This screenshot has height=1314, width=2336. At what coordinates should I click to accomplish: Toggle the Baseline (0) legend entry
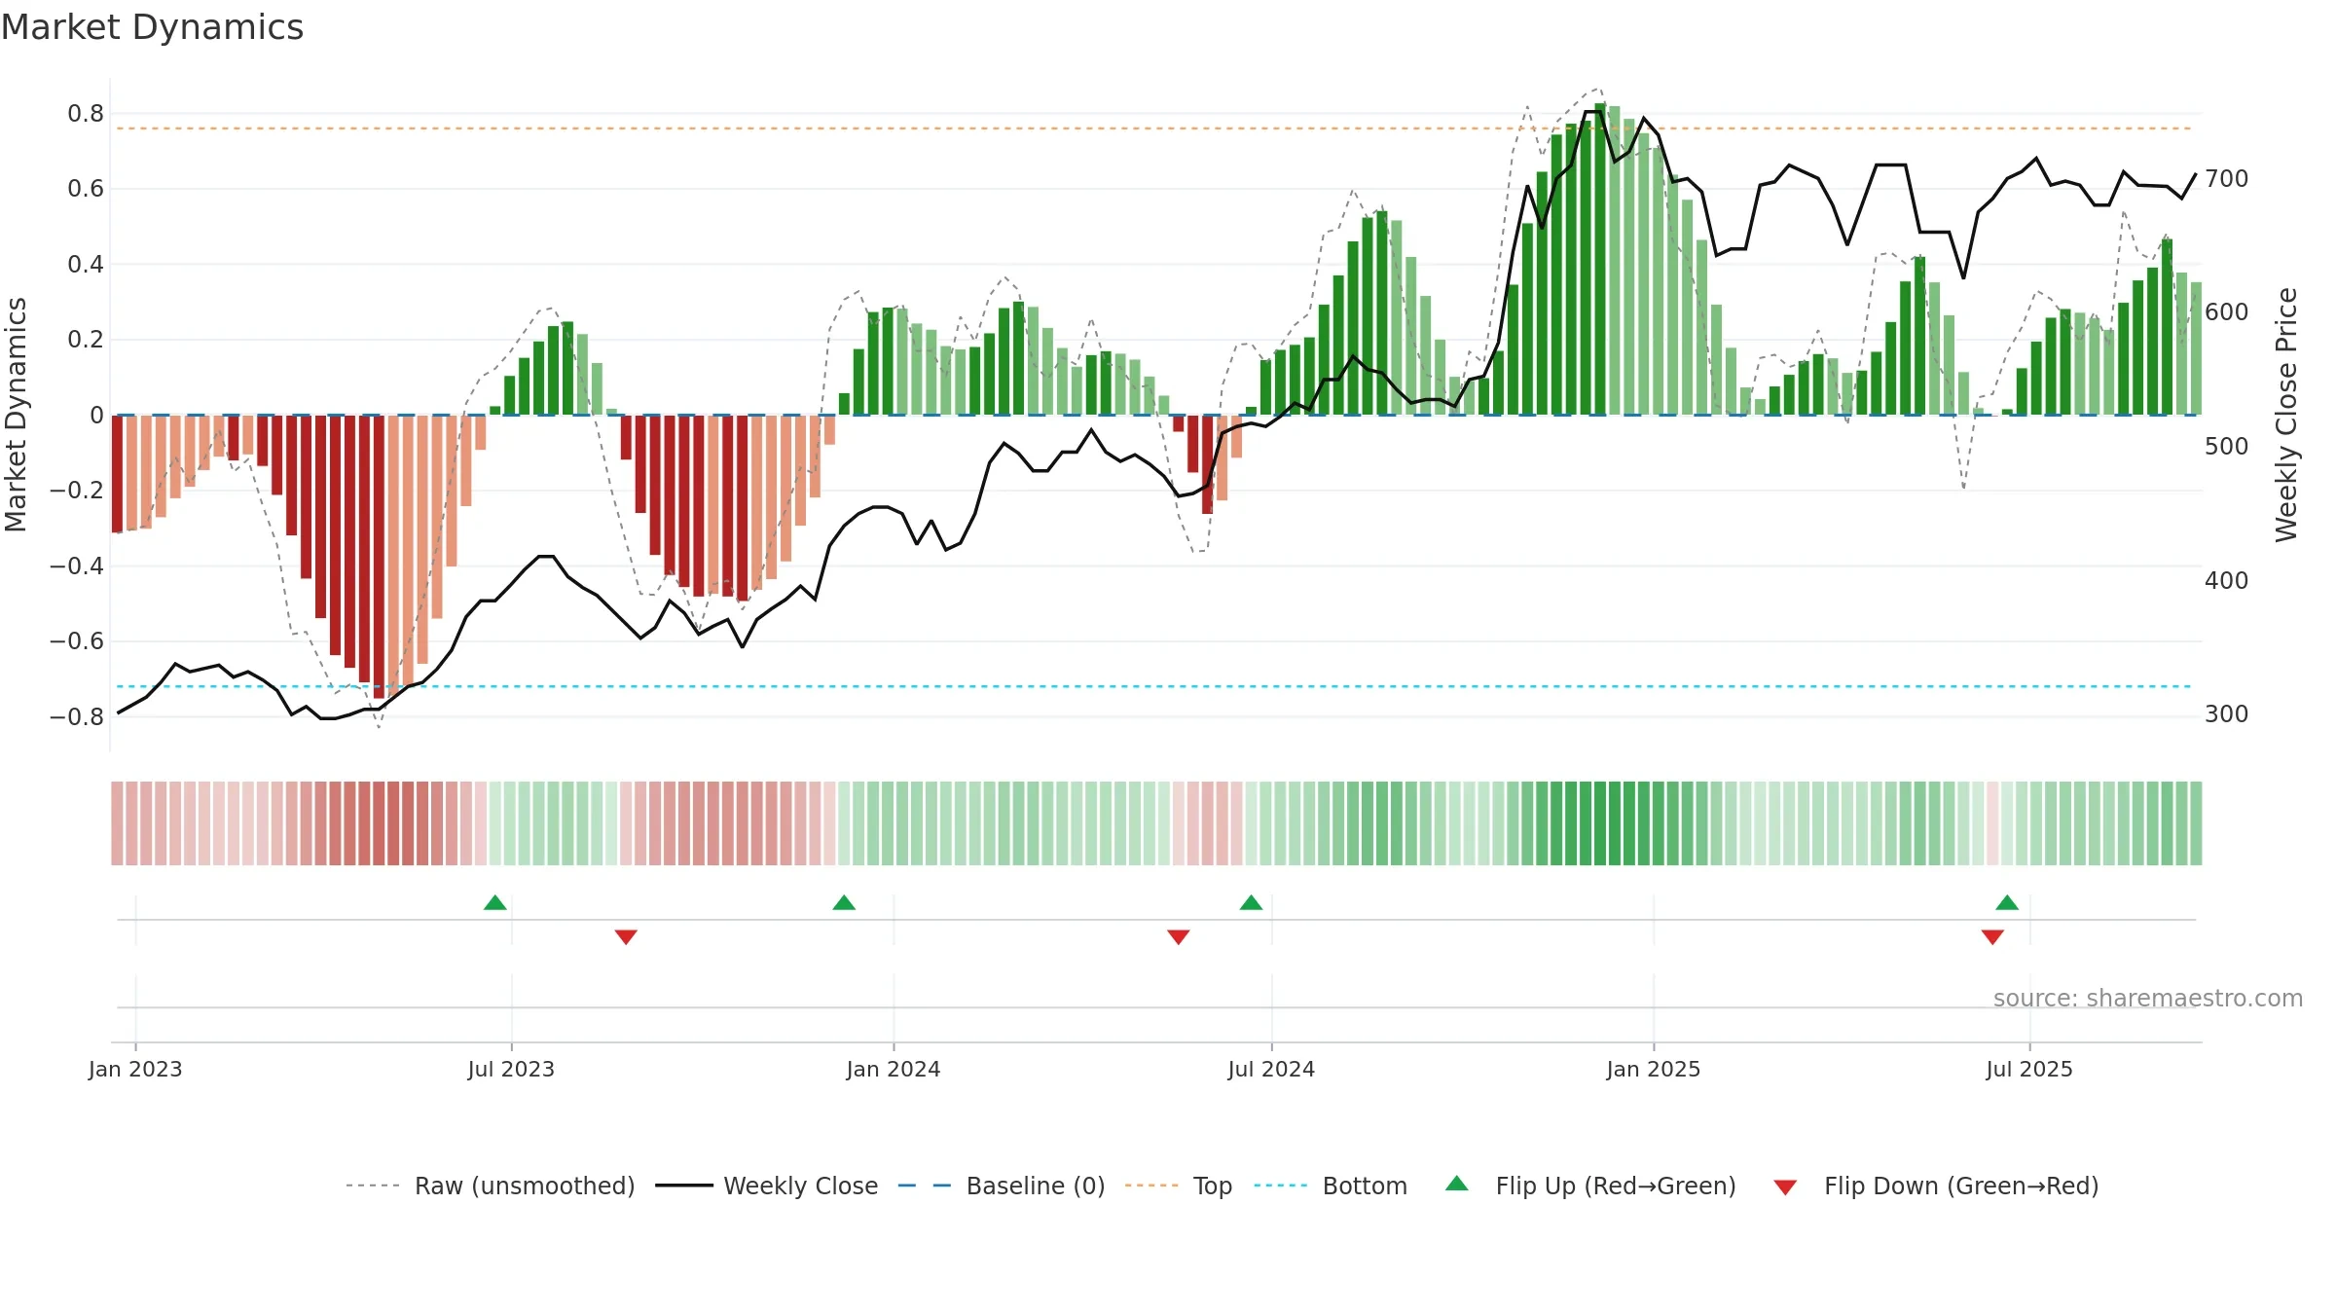tap(1002, 1186)
